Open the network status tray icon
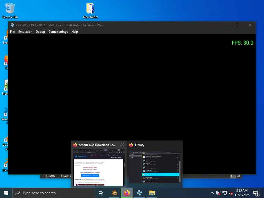The image size is (264, 198). (x=225, y=193)
